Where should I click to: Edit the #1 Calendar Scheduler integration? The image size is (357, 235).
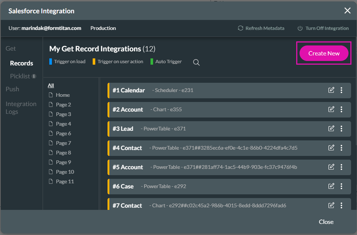[331, 90]
